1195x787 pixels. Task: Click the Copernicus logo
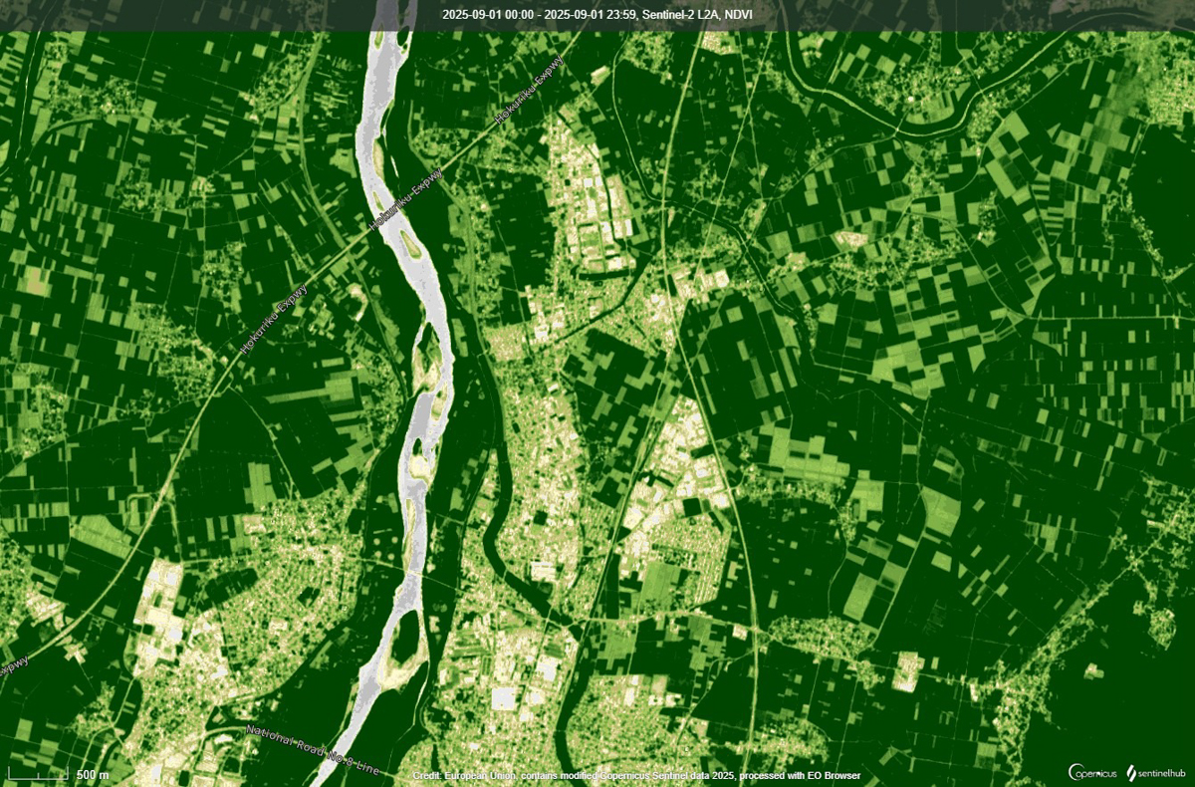[x=1090, y=772]
